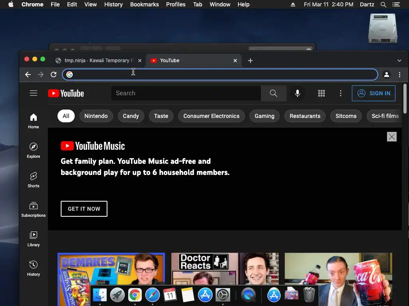Open the Bookmarks menu
The height and width of the screenshot is (306, 409).
click(x=145, y=4)
